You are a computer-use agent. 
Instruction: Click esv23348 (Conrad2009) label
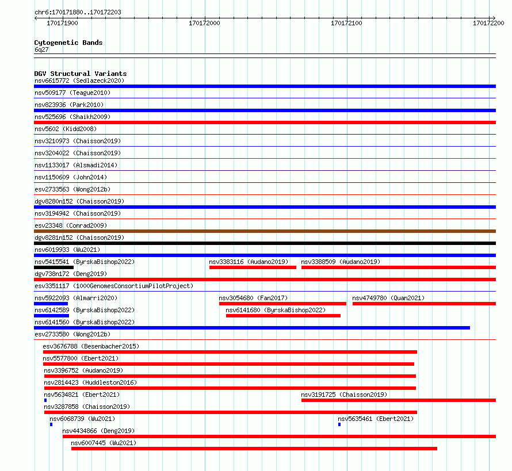click(71, 225)
